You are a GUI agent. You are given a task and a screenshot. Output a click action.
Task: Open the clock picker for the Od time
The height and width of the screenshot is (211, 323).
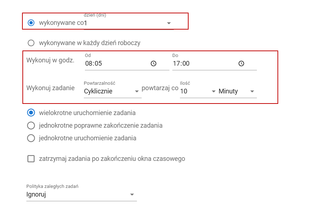click(x=154, y=63)
